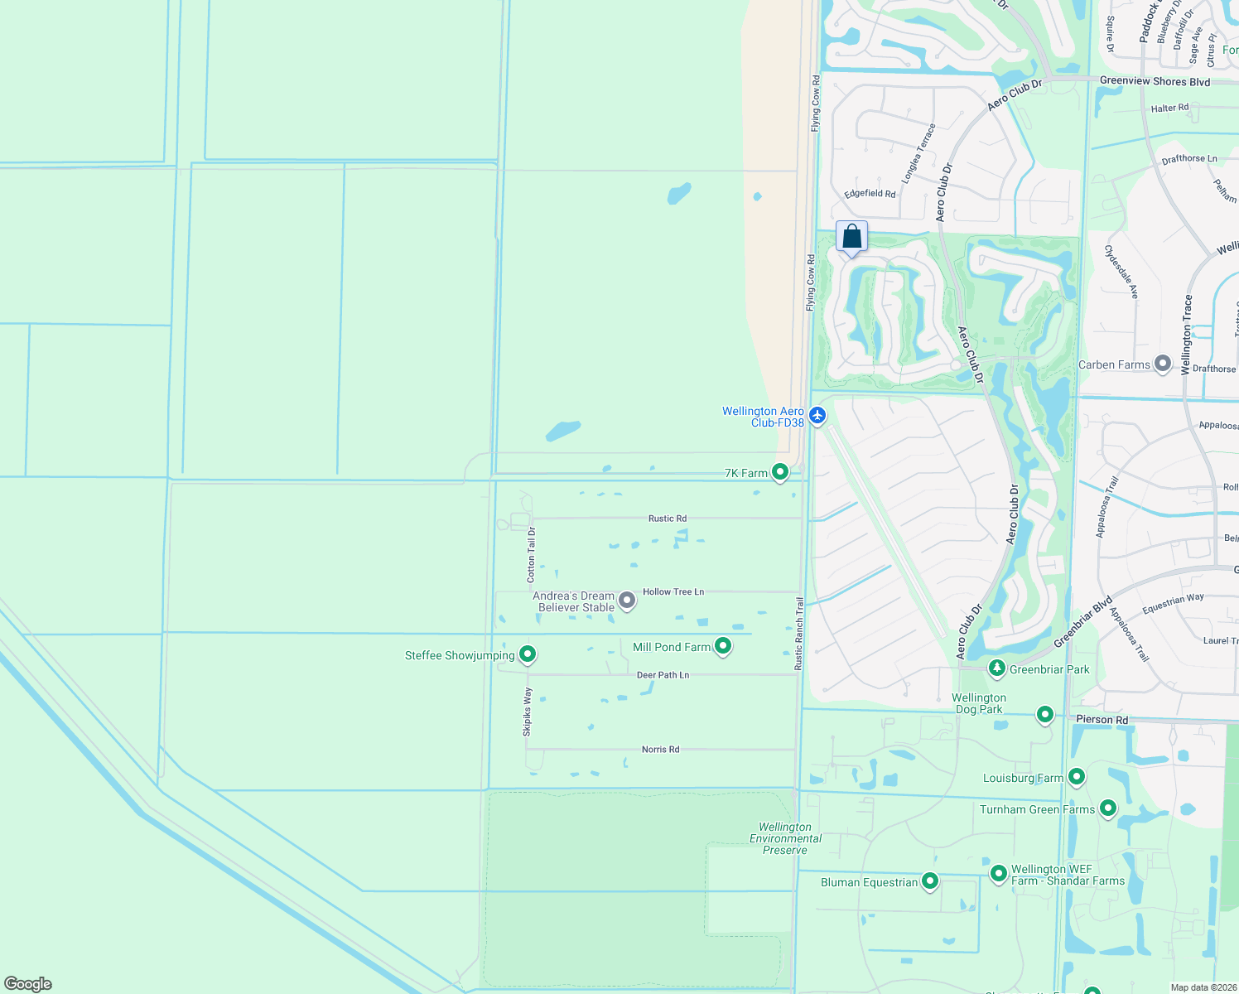Click the marker near Pierson Rd
Image resolution: width=1239 pixels, height=994 pixels.
click(x=1044, y=712)
